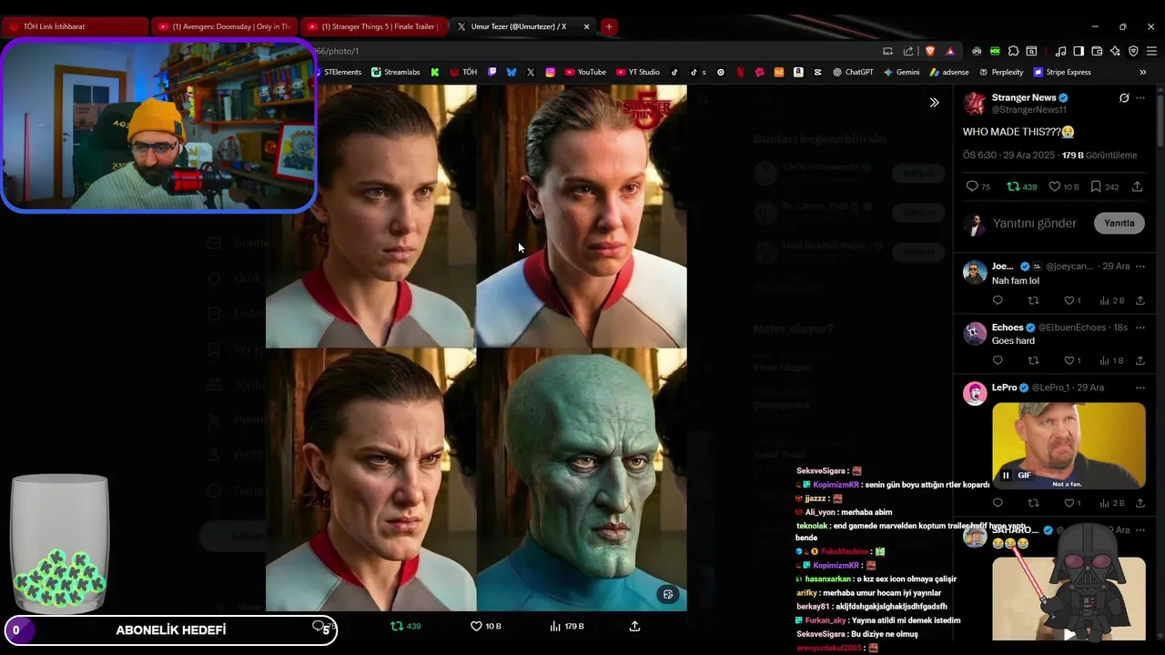The width and height of the screenshot is (1165, 655).
Task: Click the Grok icon on Stranger News post
Action: coord(1124,97)
